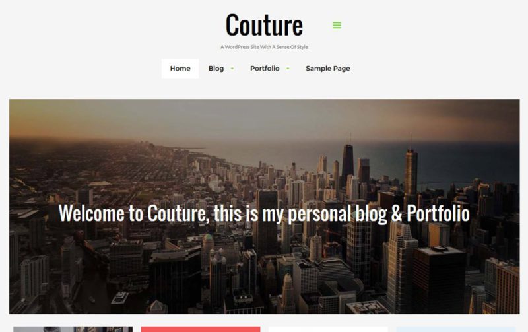The width and height of the screenshot is (528, 332).
Task: Select the Home menu item
Action: 180,69
